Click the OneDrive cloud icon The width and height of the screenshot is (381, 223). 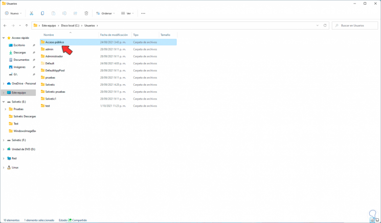9,84
